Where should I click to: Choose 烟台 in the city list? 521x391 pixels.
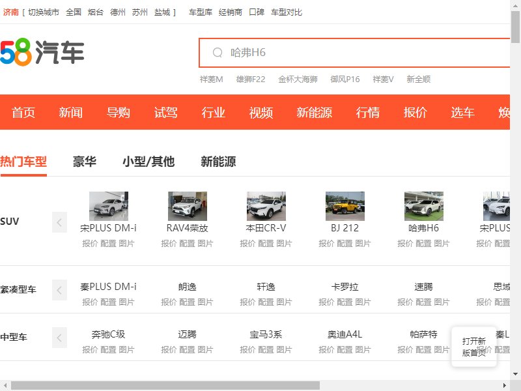(x=96, y=12)
